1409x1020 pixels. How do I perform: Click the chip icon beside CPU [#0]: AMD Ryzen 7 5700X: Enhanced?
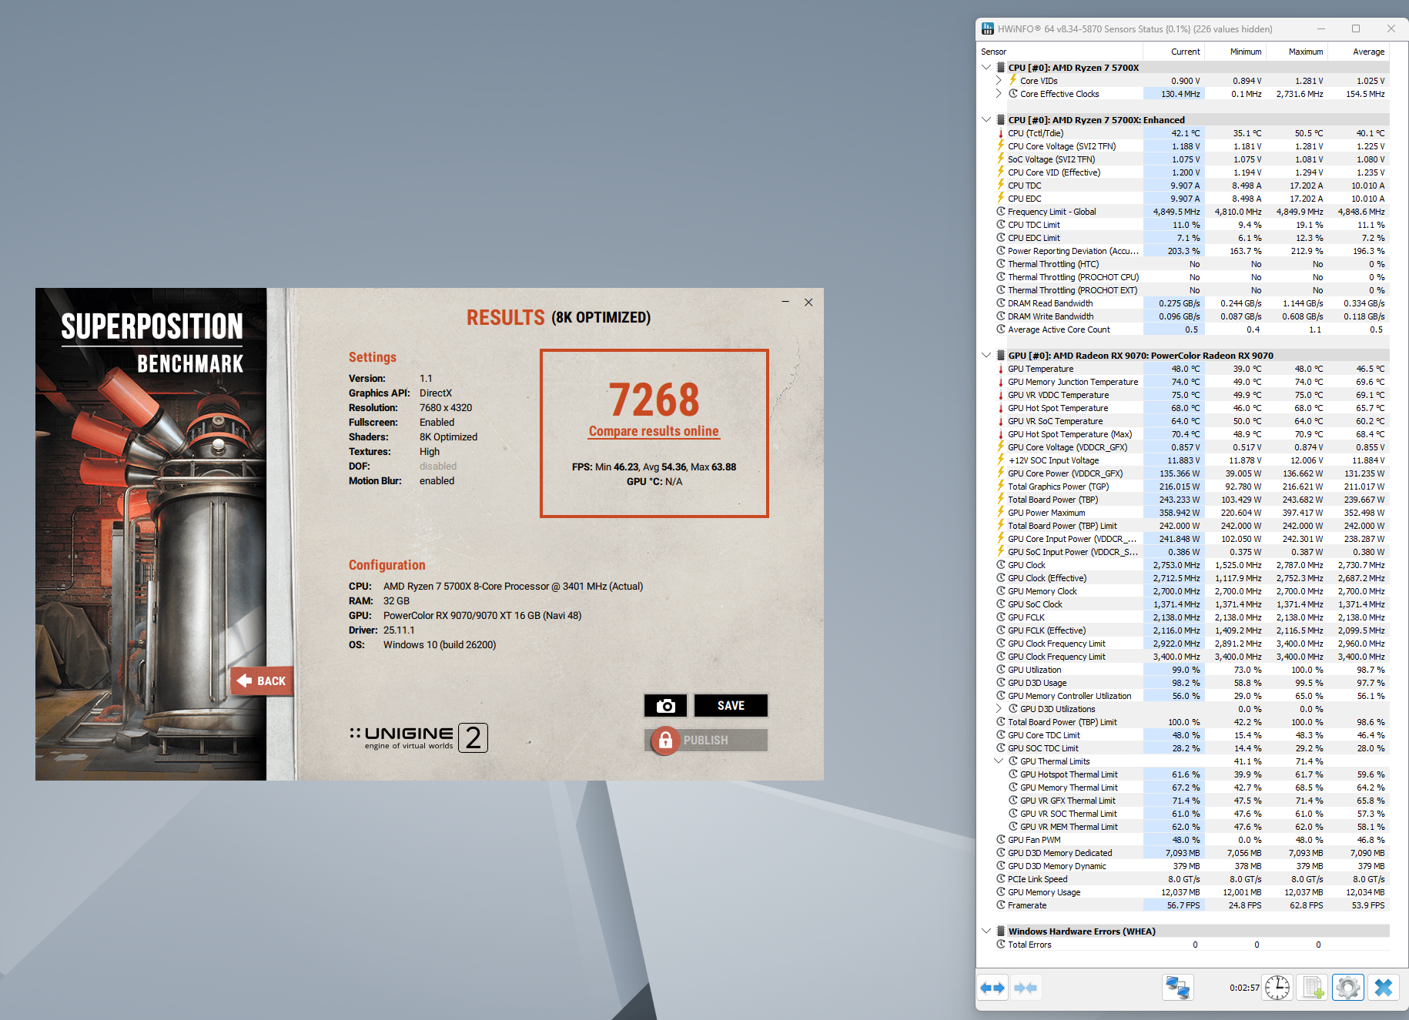[1001, 120]
